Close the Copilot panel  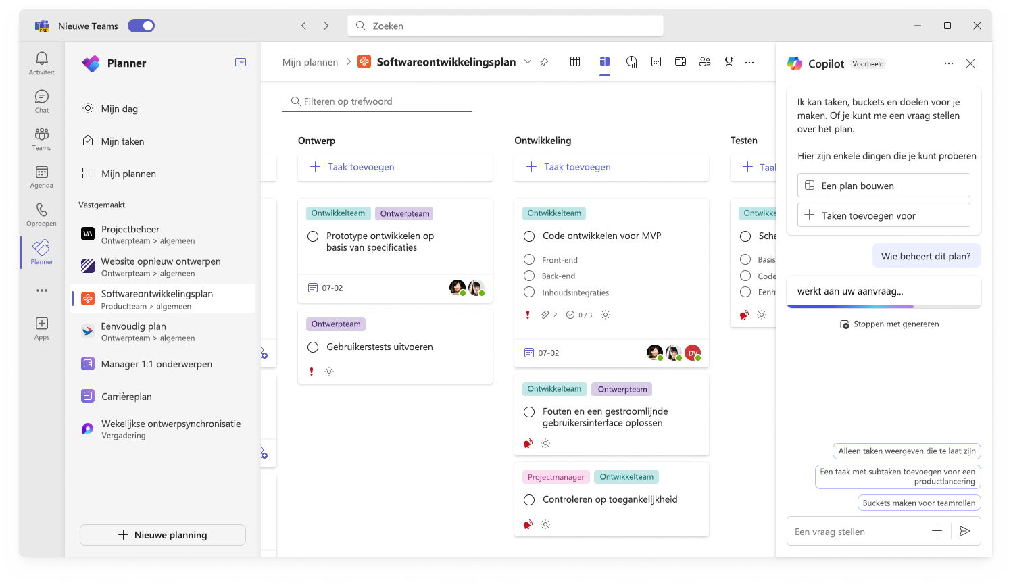[970, 63]
